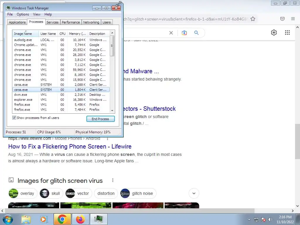The height and width of the screenshot is (225, 300).
Task: Sort processes by Description column
Action: tap(99, 34)
